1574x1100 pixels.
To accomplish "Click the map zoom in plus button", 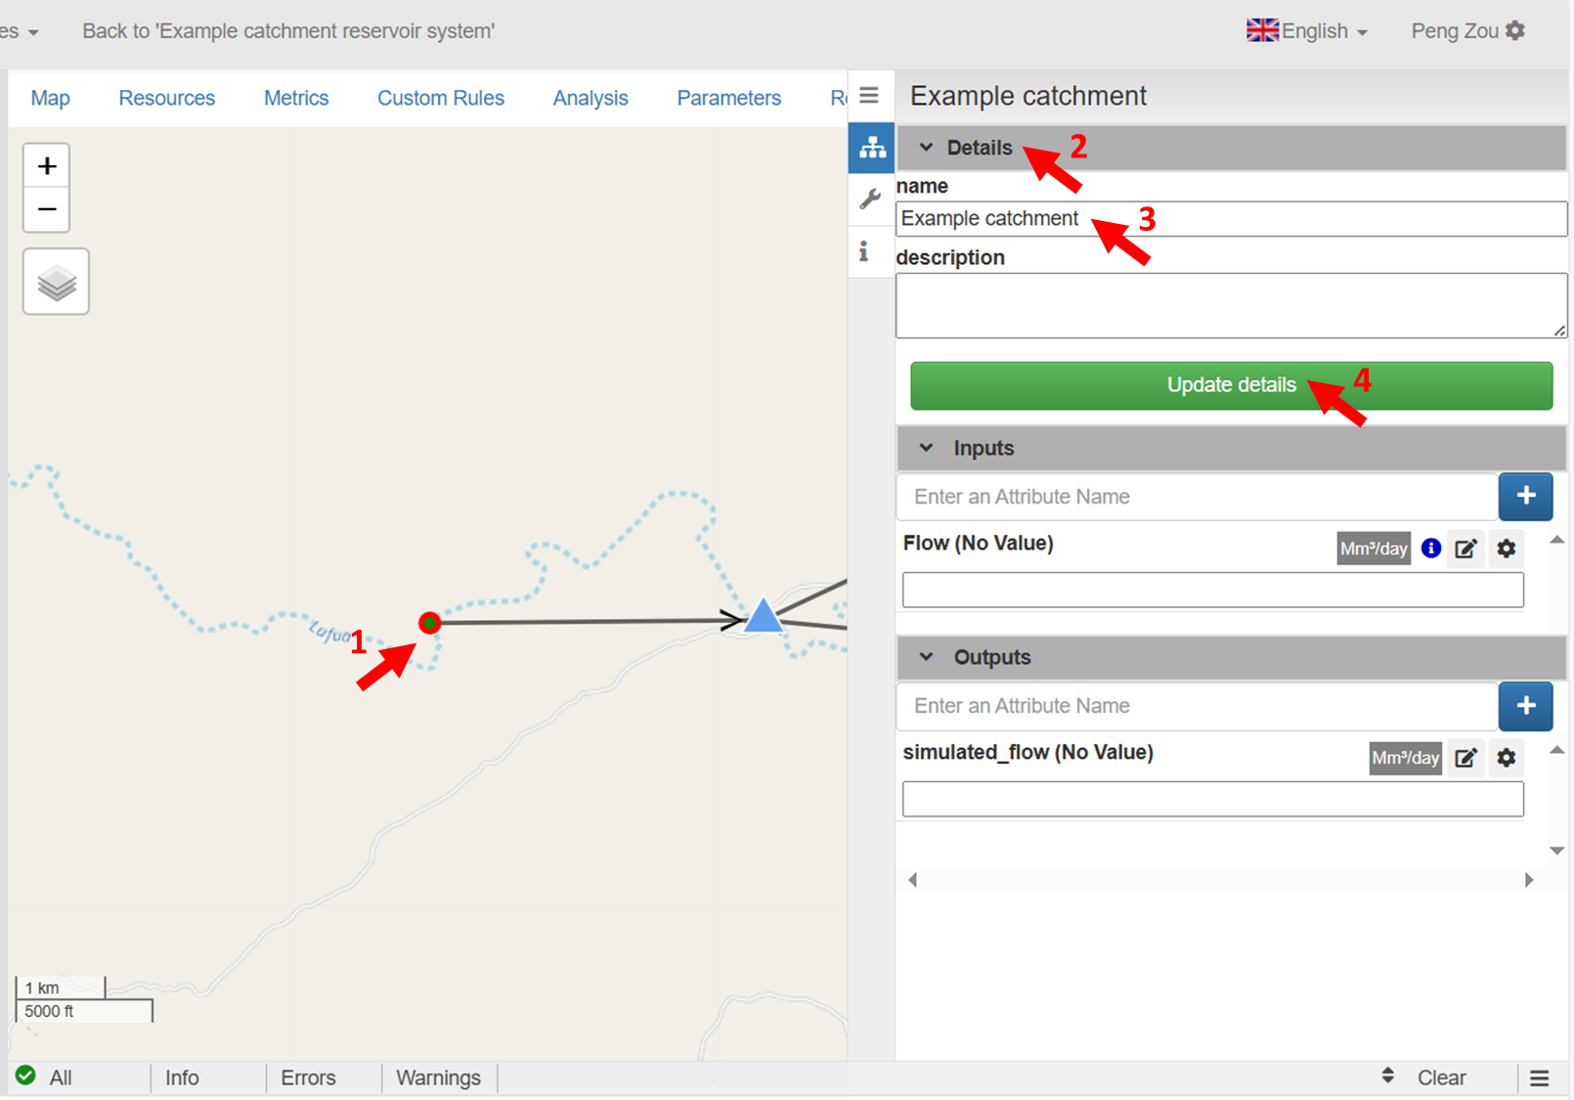I will tap(46, 166).
